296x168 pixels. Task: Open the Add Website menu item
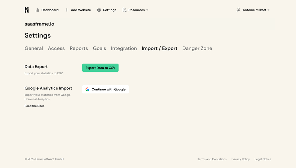pyautogui.click(x=78, y=10)
